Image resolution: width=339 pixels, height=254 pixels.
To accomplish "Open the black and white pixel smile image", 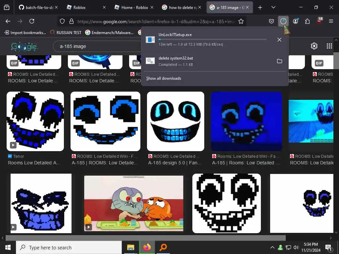I will [226, 203].
